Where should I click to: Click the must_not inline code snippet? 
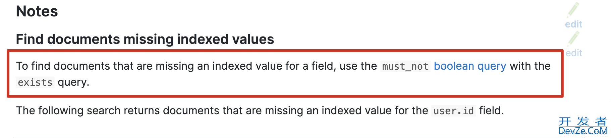405,66
